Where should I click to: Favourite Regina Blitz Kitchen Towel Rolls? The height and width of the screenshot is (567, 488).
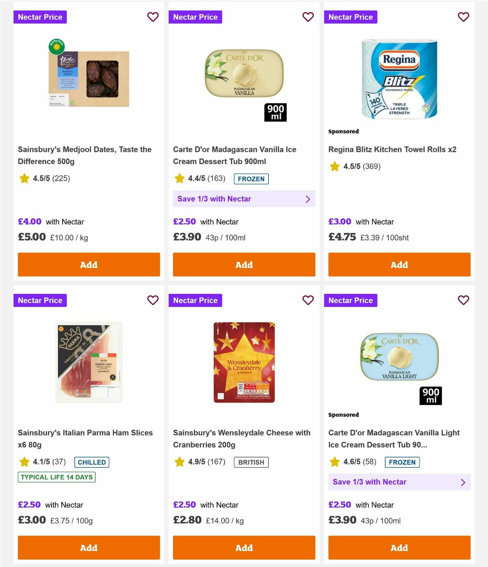463,17
